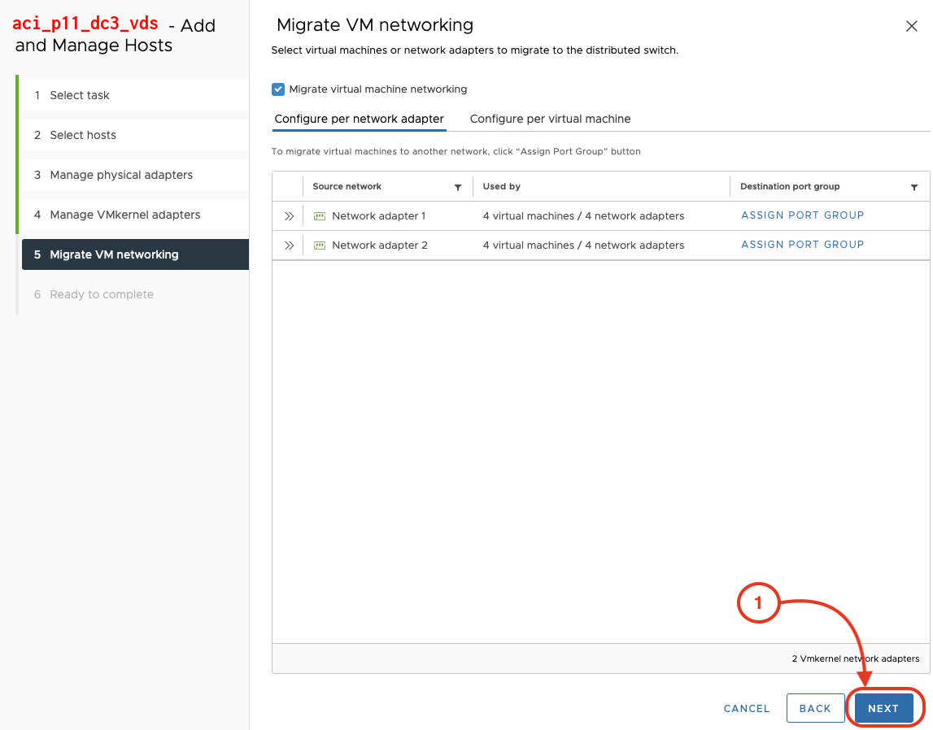The height and width of the screenshot is (730, 933).
Task: Expand the Network adapter 1 row
Action: pos(288,216)
